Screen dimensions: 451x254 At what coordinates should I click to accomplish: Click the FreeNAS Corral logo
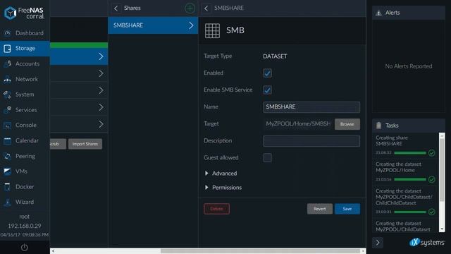click(24, 13)
